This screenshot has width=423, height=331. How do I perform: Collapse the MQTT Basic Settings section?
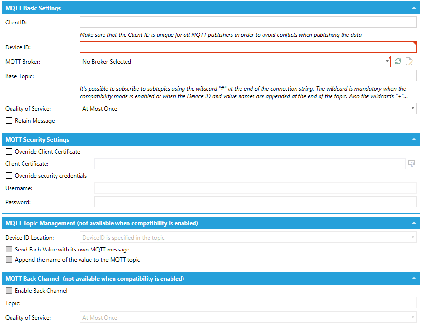(x=413, y=8)
